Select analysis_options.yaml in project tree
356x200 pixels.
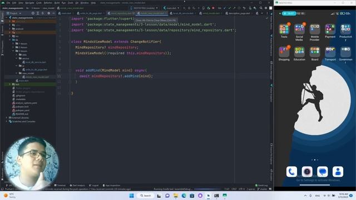24,103
